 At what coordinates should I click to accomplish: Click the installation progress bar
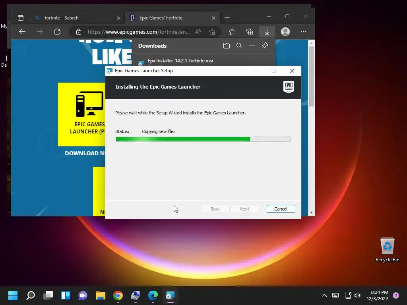coord(203,139)
